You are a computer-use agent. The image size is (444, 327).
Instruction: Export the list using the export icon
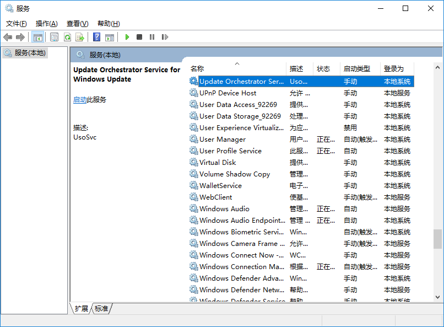point(80,37)
